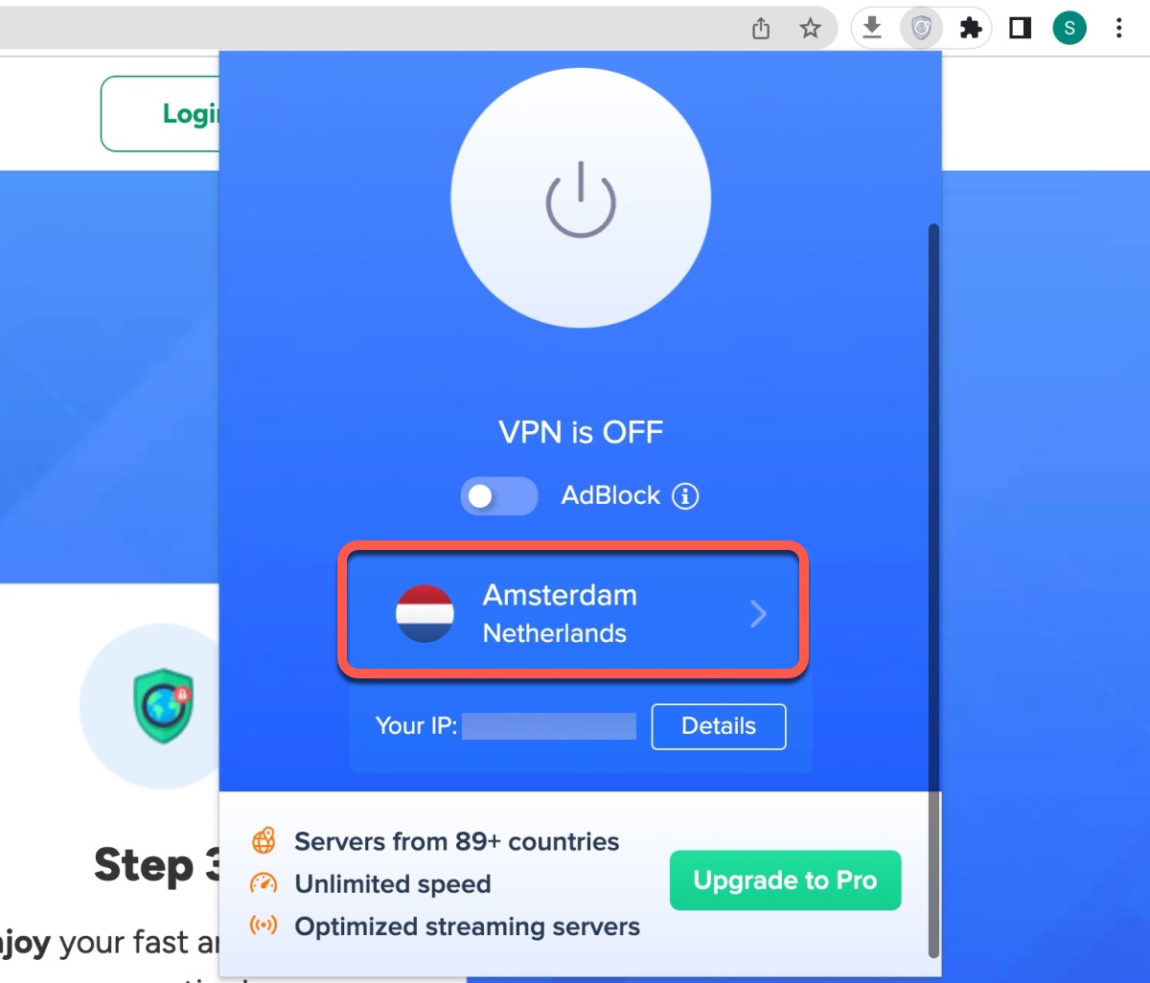Toggle the AdBlock switch
The width and height of the screenshot is (1150, 983).
[x=498, y=496]
